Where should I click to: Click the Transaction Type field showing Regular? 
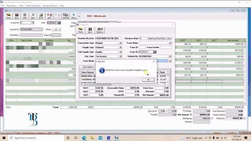[x=107, y=43]
